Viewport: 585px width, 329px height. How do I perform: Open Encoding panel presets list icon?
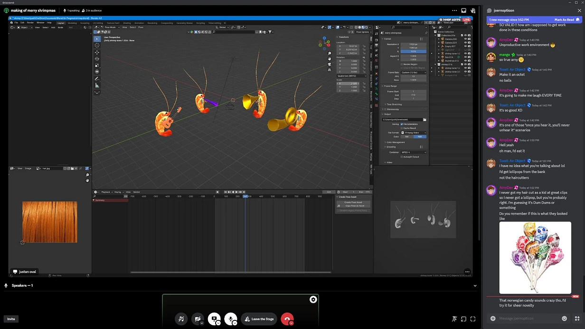[421, 147]
